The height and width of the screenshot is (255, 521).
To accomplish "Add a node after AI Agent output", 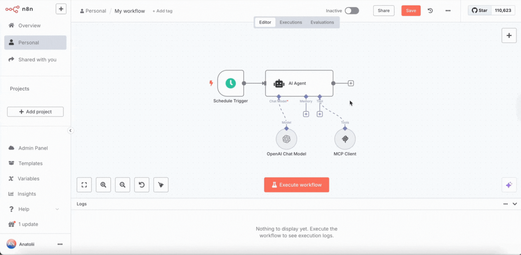I will tap(351, 83).
